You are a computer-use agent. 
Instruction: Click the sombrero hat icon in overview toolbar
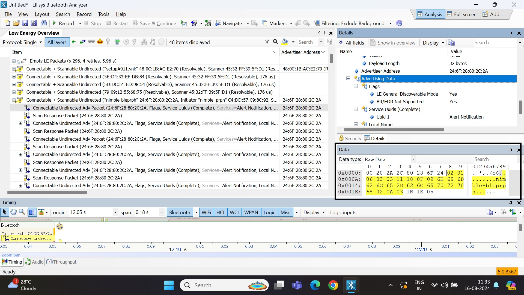(x=100, y=42)
